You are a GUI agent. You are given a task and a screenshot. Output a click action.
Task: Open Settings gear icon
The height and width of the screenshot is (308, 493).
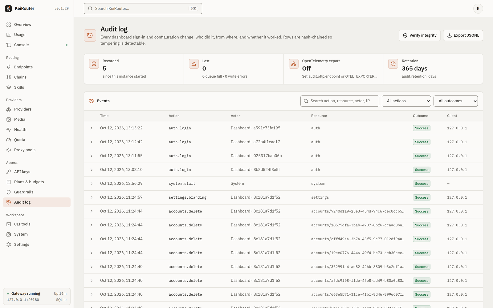(x=9, y=245)
